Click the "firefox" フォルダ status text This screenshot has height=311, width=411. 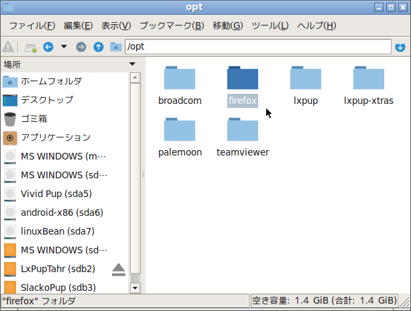click(x=40, y=301)
